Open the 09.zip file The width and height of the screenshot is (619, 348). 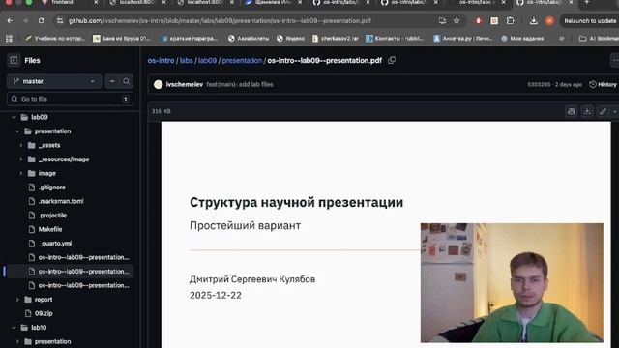click(44, 313)
